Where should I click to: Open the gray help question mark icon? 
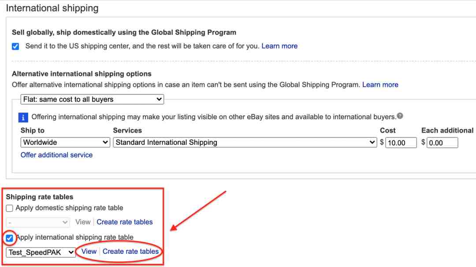pos(400,116)
